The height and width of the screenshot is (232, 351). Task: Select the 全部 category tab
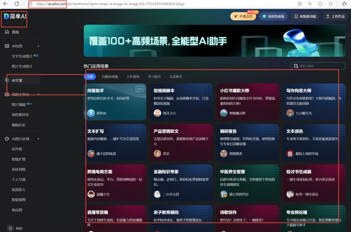90,77
